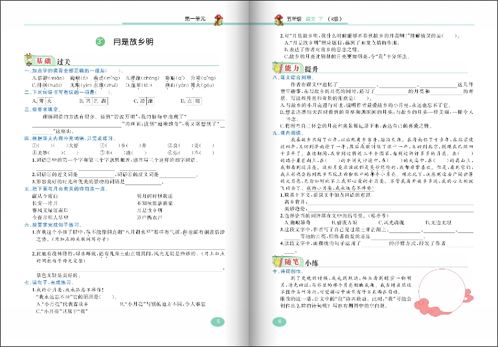Image resolution: width=498 pixels, height=347 pixels.
Task: Click the poem line "万户捣衣声"
Action: click(x=150, y=218)
